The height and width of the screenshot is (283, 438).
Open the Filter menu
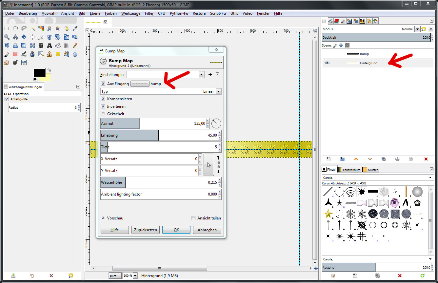click(x=149, y=13)
